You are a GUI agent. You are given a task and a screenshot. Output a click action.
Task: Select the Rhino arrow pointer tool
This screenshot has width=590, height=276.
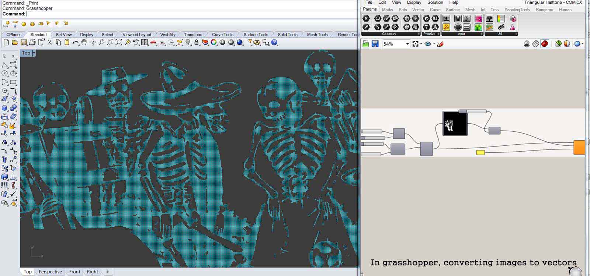(4, 56)
